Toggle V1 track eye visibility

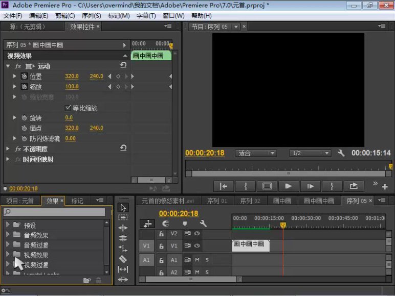click(197, 246)
